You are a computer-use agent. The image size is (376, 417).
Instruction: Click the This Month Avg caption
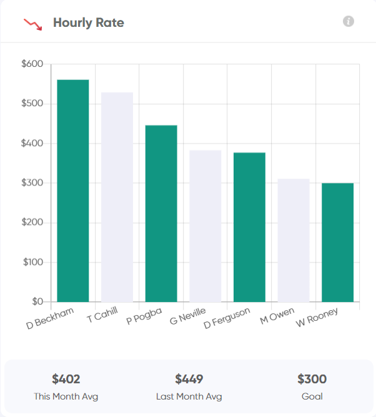click(66, 396)
